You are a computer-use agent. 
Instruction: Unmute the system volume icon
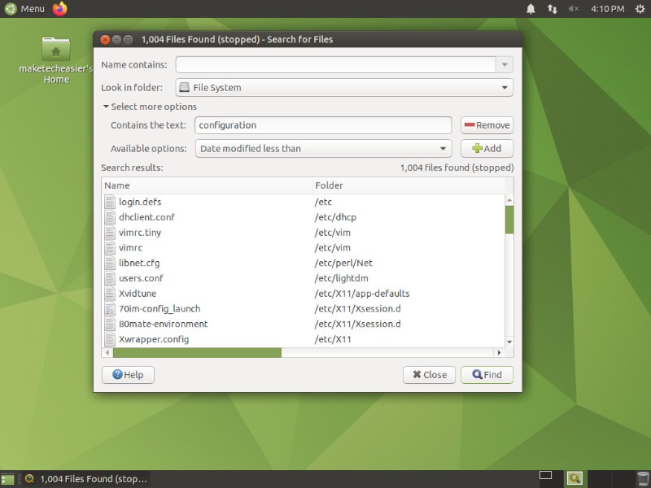pos(572,9)
